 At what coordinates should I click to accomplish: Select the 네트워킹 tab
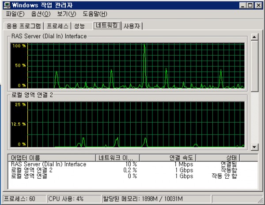(107, 26)
